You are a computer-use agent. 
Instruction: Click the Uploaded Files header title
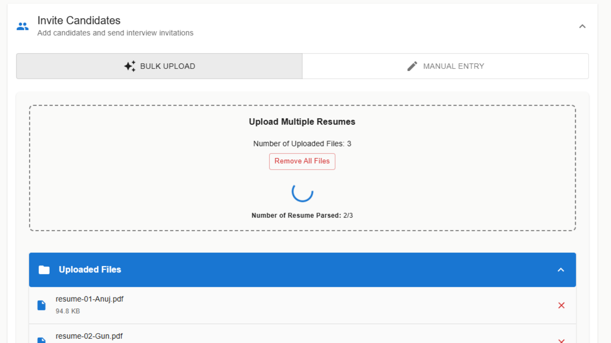click(90, 270)
